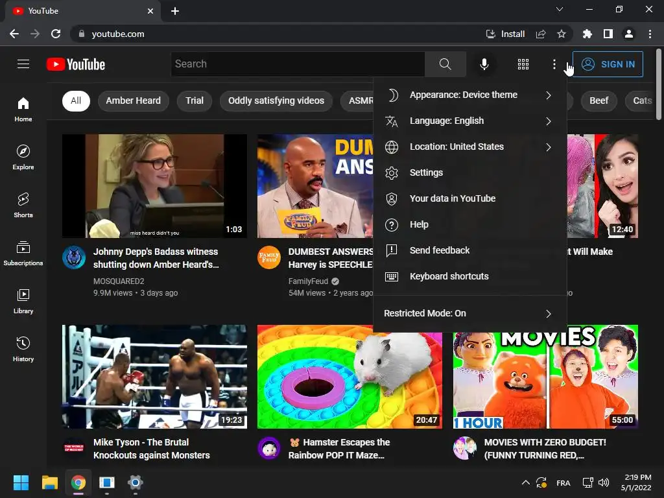The image size is (664, 498).
Task: Select Your data in YouTube
Action: tap(470, 198)
